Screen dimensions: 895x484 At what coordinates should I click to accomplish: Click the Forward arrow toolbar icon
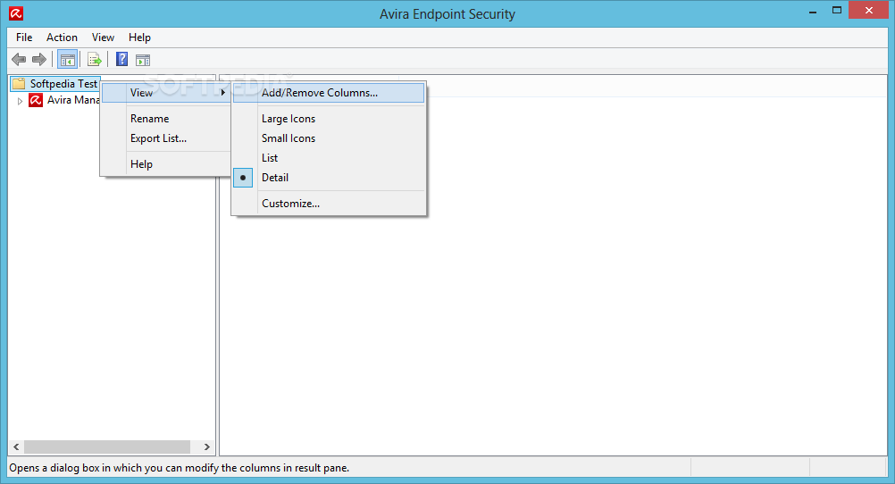coord(38,60)
